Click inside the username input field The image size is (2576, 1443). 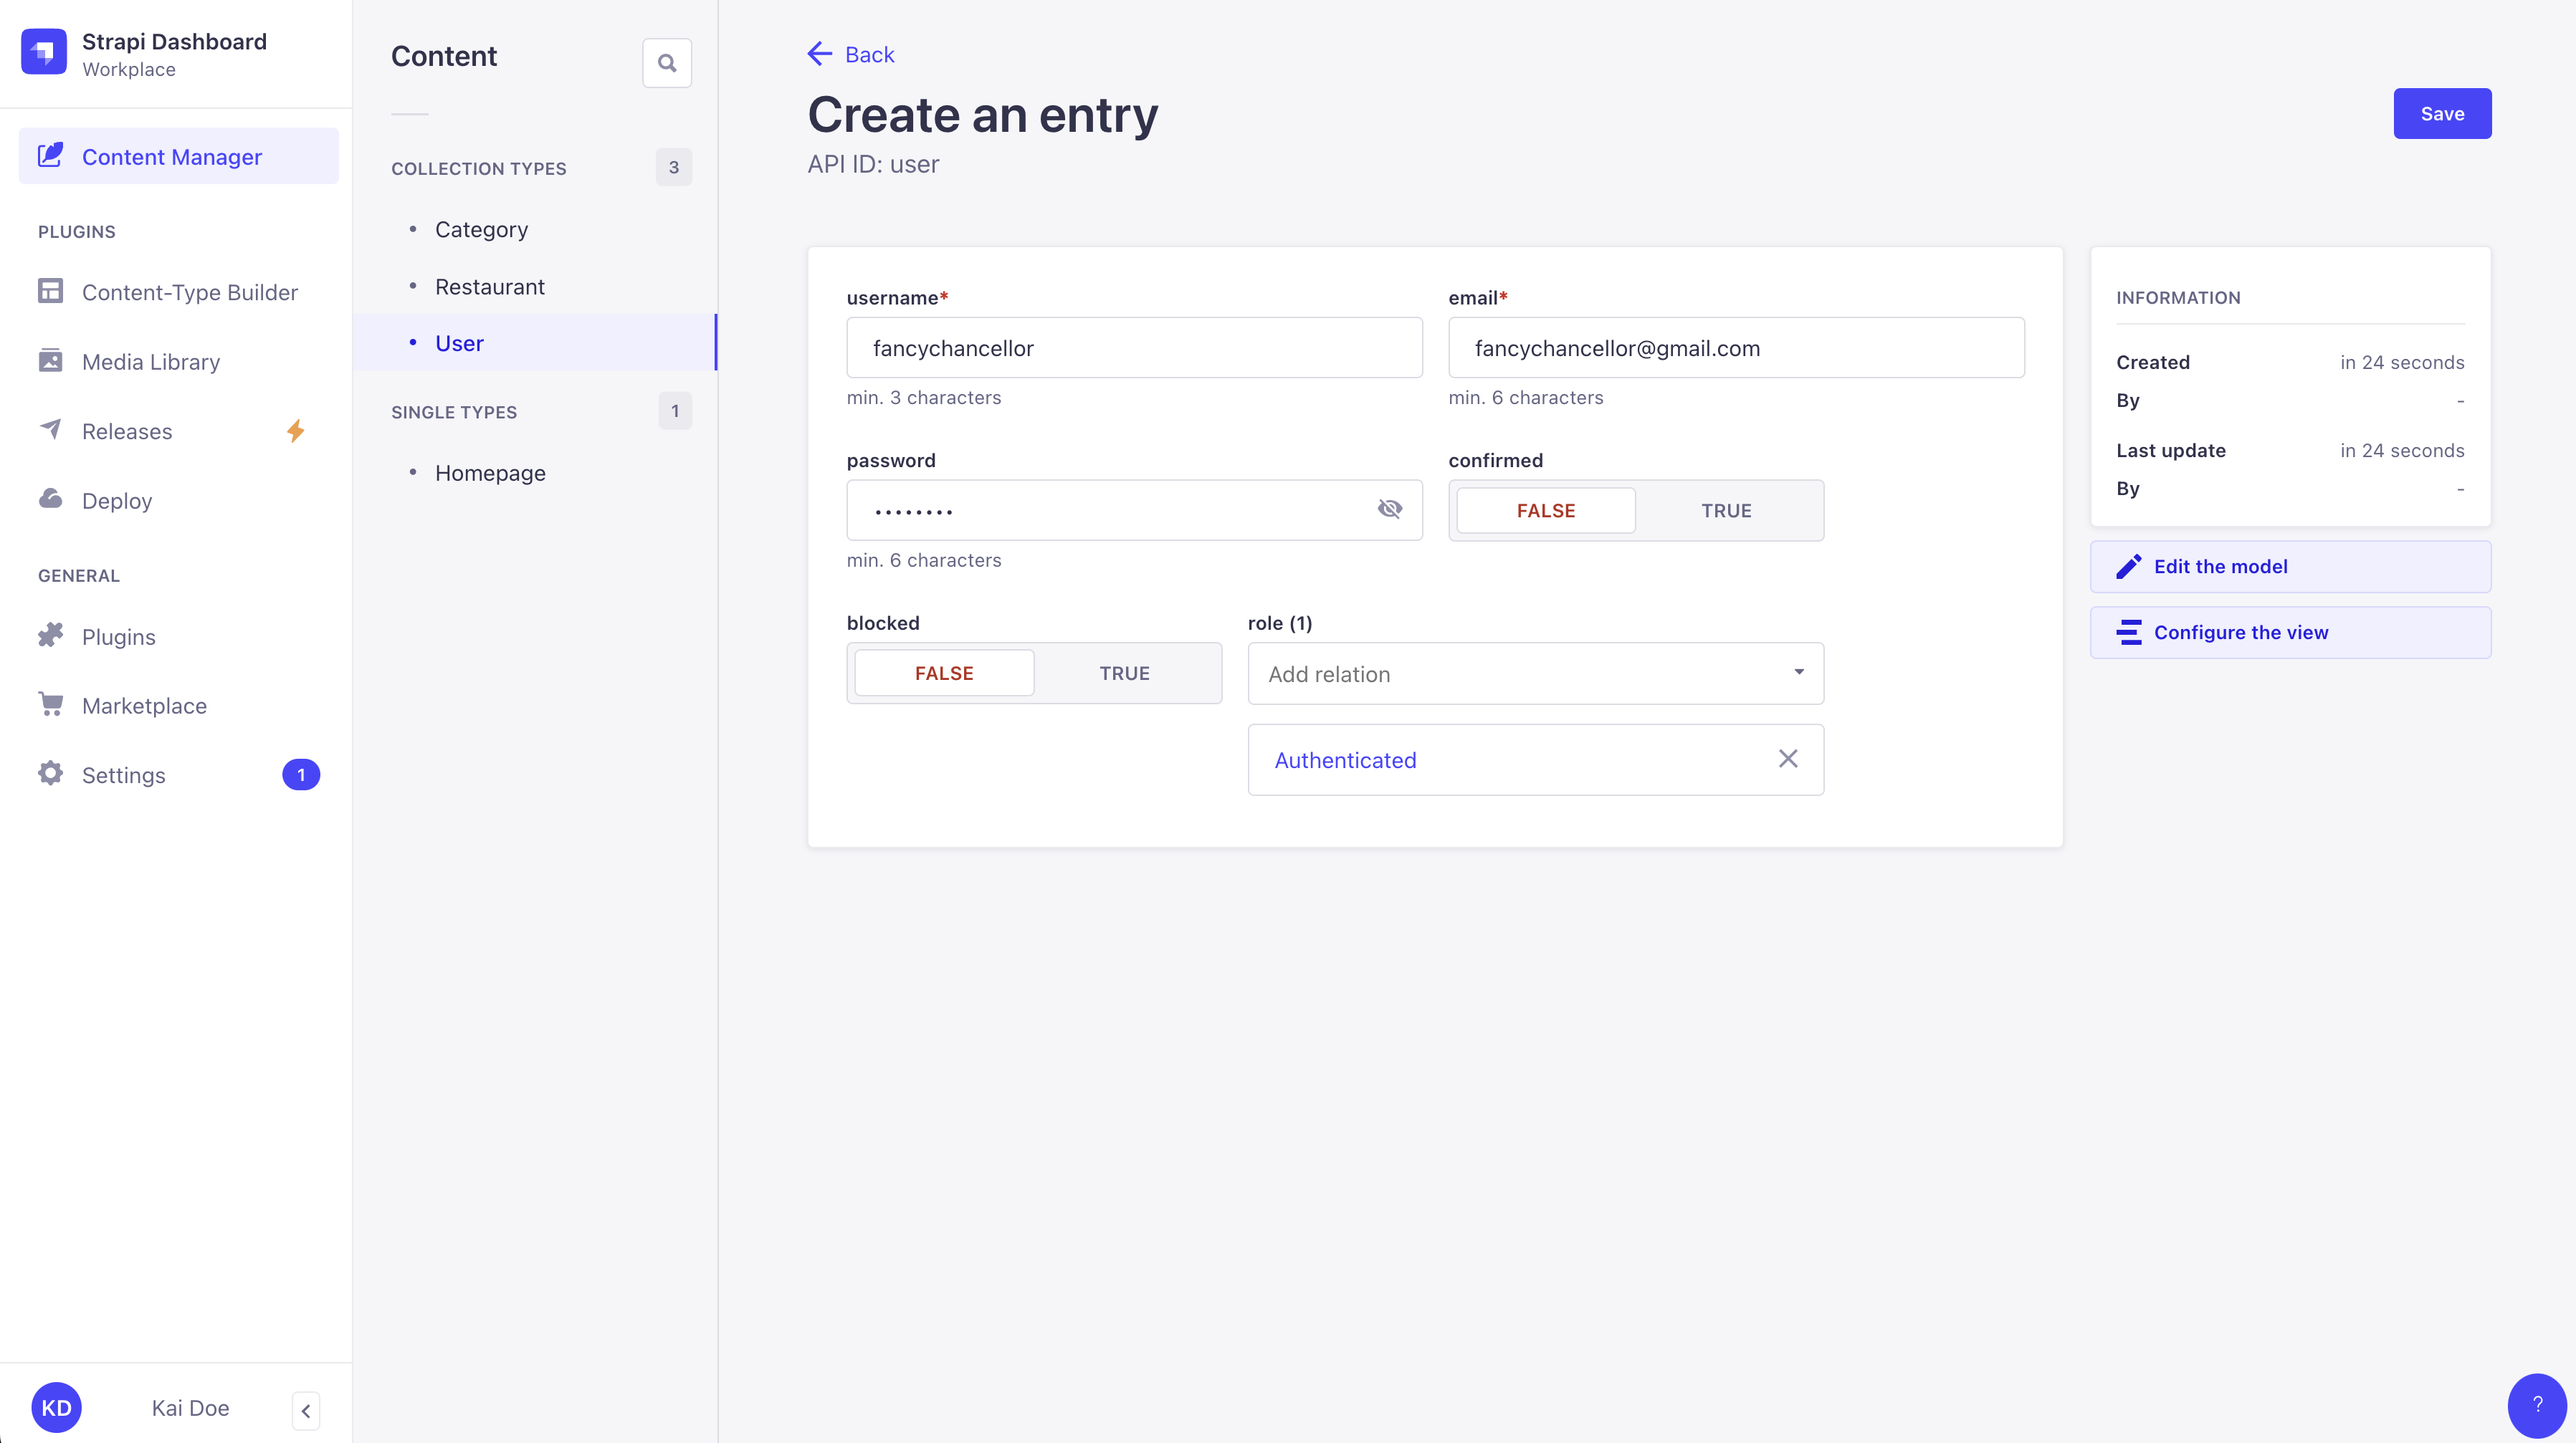1134,347
